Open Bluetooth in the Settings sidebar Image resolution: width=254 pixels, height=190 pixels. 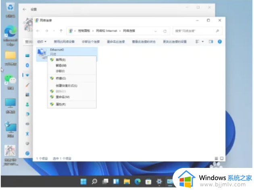click(27, 65)
